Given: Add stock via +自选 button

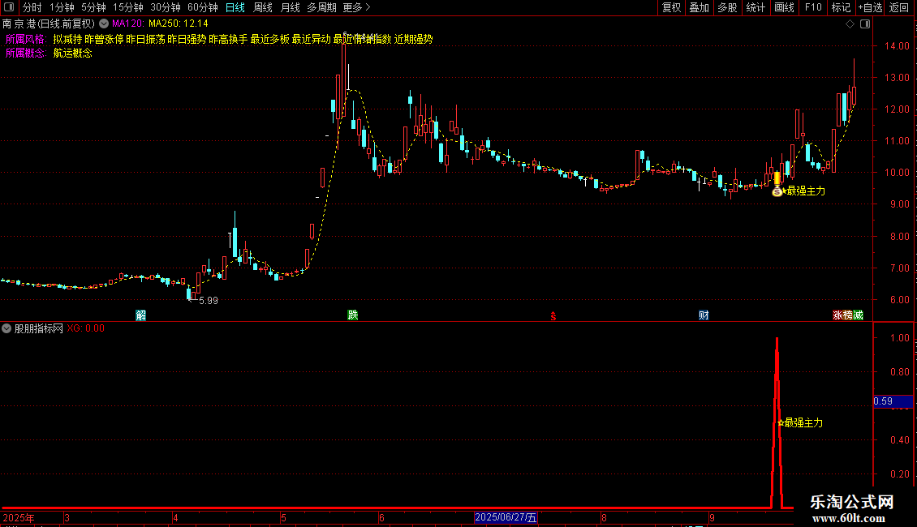Looking at the screenshot, I should [x=870, y=7].
